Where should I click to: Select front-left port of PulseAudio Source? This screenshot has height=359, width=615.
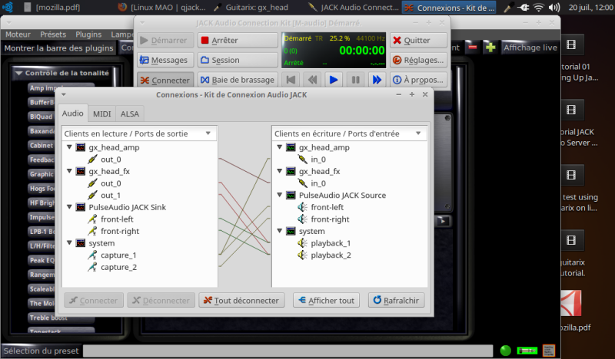coord(327,207)
